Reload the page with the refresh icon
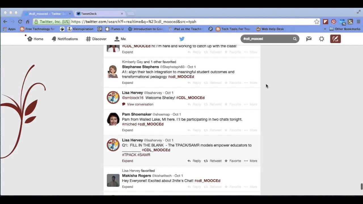Screen dimensions: 363x204 click(20, 22)
